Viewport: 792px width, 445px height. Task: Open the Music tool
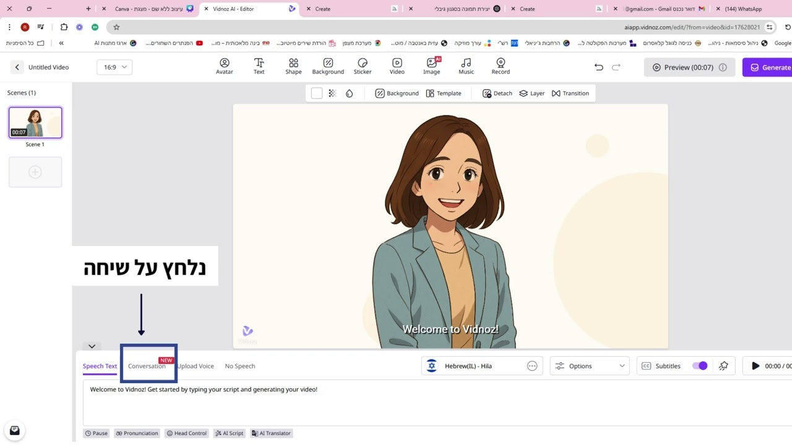tap(467, 67)
